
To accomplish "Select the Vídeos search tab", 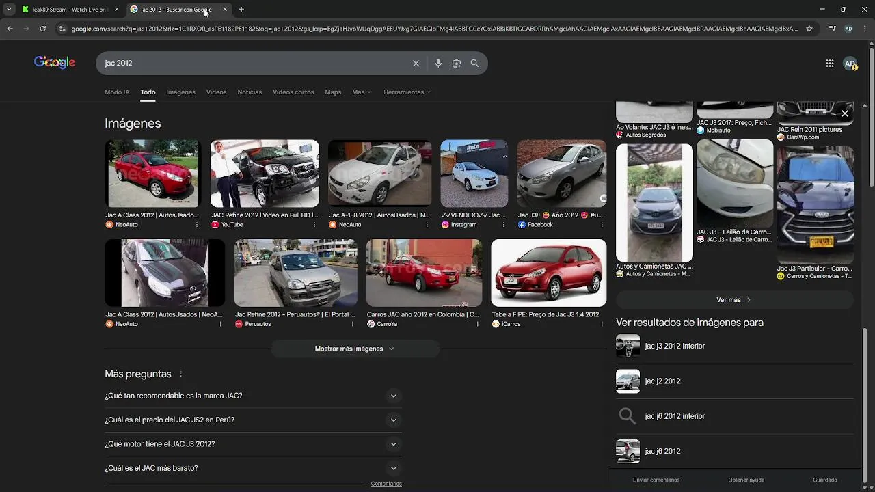I will 216,92.
